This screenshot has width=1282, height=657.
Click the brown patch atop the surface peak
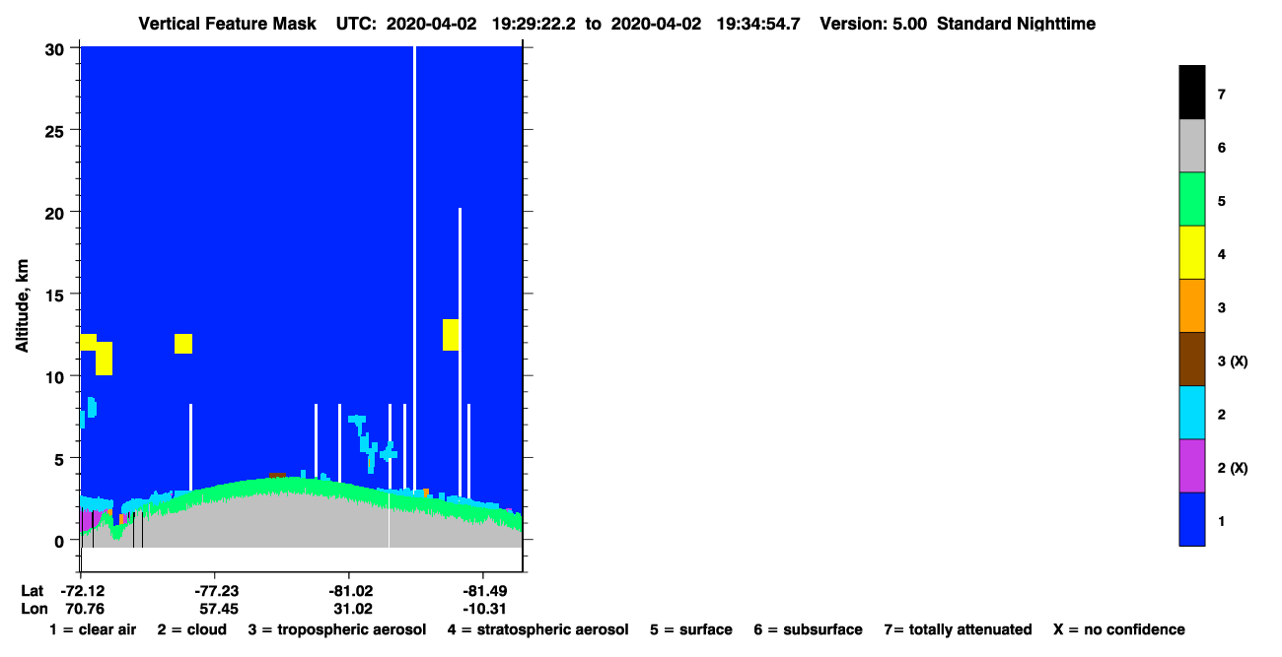pos(277,476)
